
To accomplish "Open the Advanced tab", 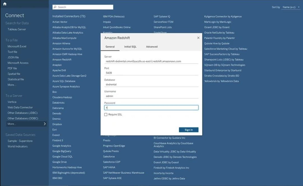I will (x=152, y=47).
